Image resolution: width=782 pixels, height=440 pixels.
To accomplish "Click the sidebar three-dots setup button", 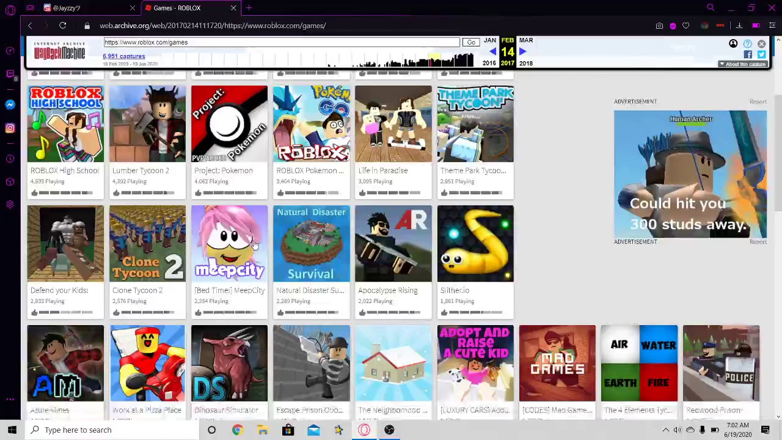I will 10,399.
